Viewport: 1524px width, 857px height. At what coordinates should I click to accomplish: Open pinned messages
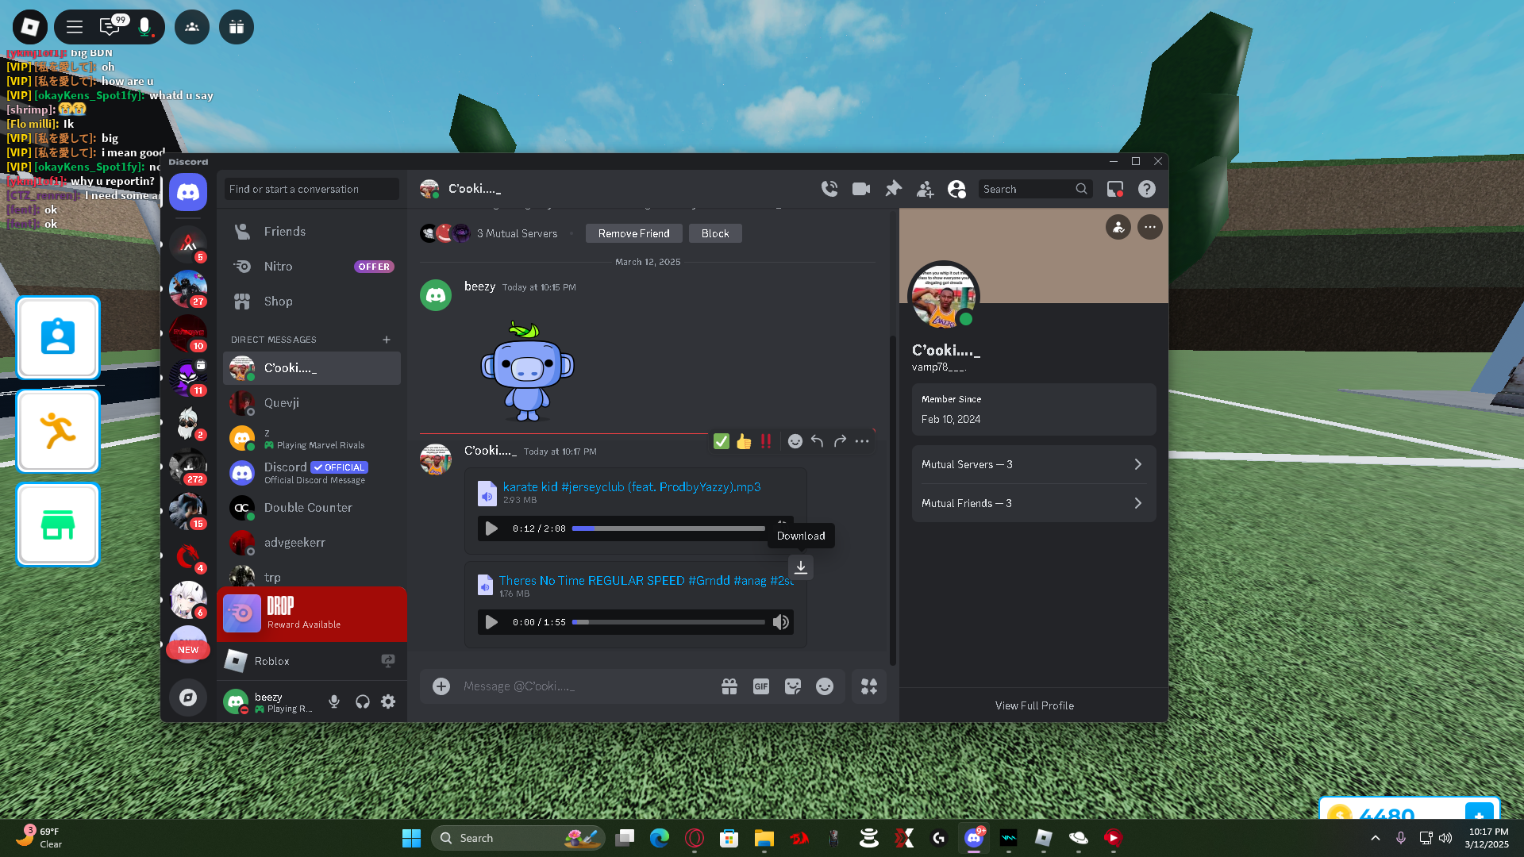(x=893, y=189)
